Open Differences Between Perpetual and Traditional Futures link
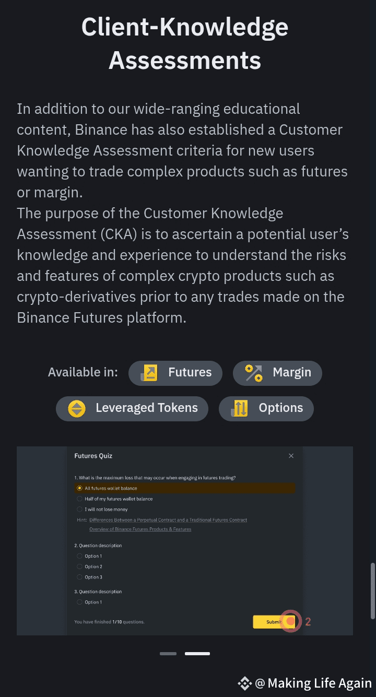Screen dimensions: 376x697 pyautogui.click(x=168, y=520)
